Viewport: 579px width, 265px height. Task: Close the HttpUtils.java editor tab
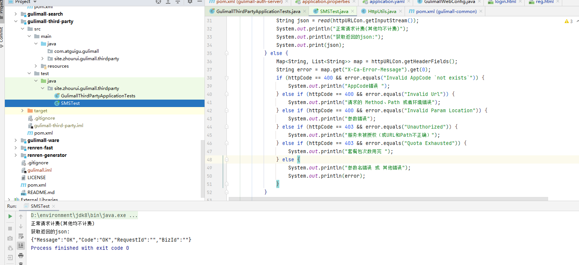(401, 12)
